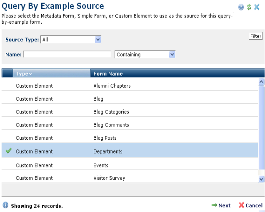Click the Filter button
265x212 pixels.
point(255,36)
